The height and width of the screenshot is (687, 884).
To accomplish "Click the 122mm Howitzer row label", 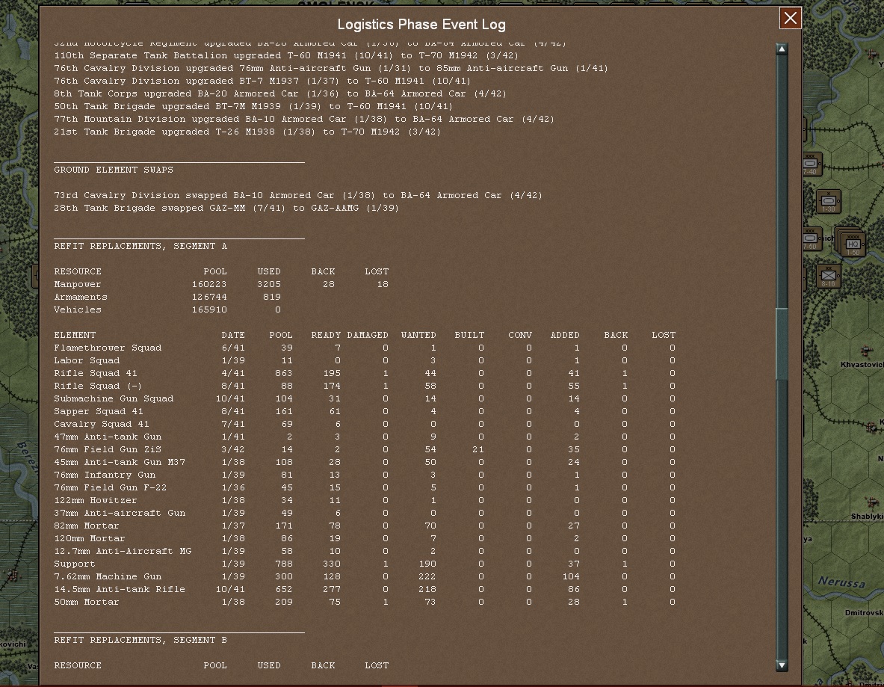I will pyautogui.click(x=96, y=500).
